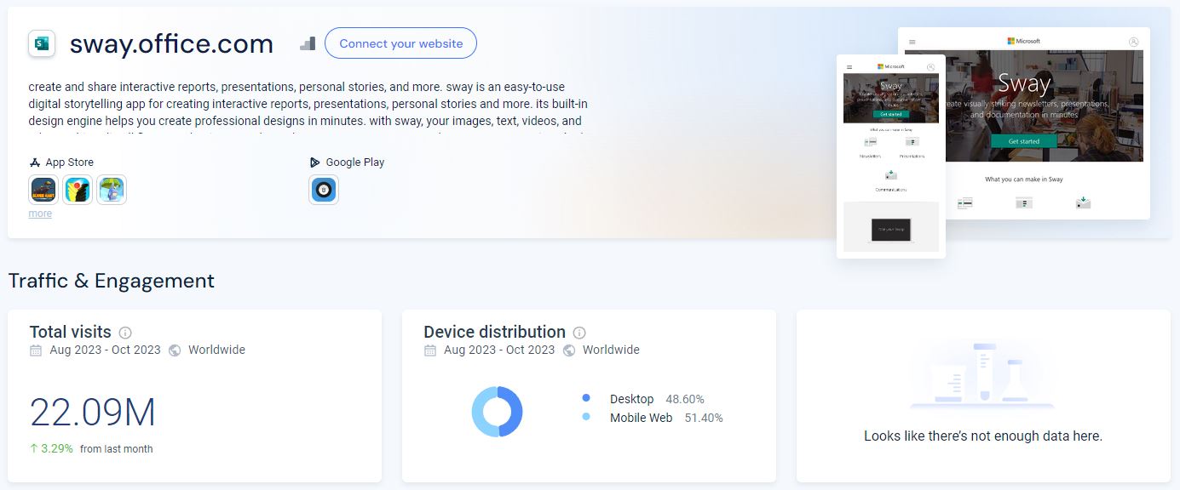Open the first App Store app icon
The height and width of the screenshot is (490, 1180).
click(x=44, y=190)
